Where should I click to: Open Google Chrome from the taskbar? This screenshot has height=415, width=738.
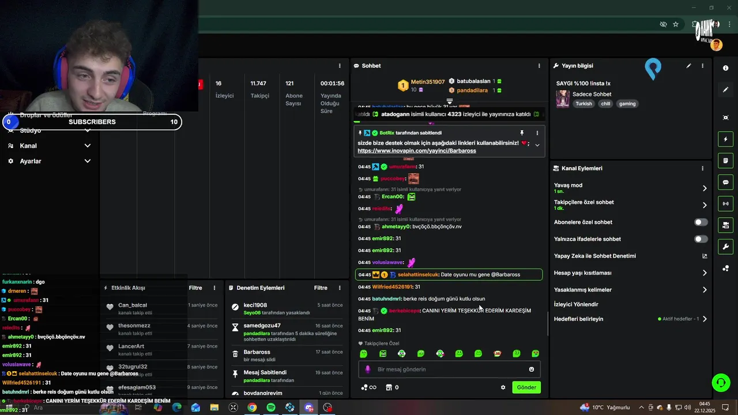click(252, 408)
